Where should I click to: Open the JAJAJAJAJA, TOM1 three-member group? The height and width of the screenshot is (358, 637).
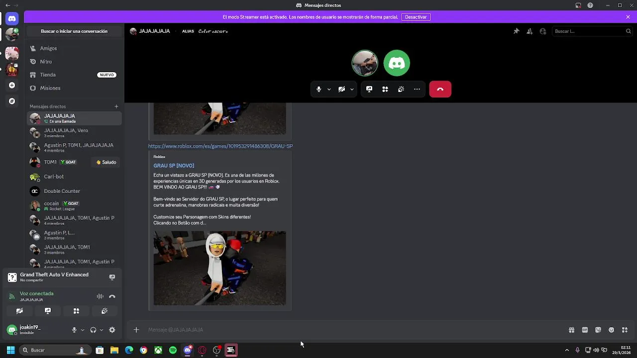pyautogui.click(x=74, y=250)
